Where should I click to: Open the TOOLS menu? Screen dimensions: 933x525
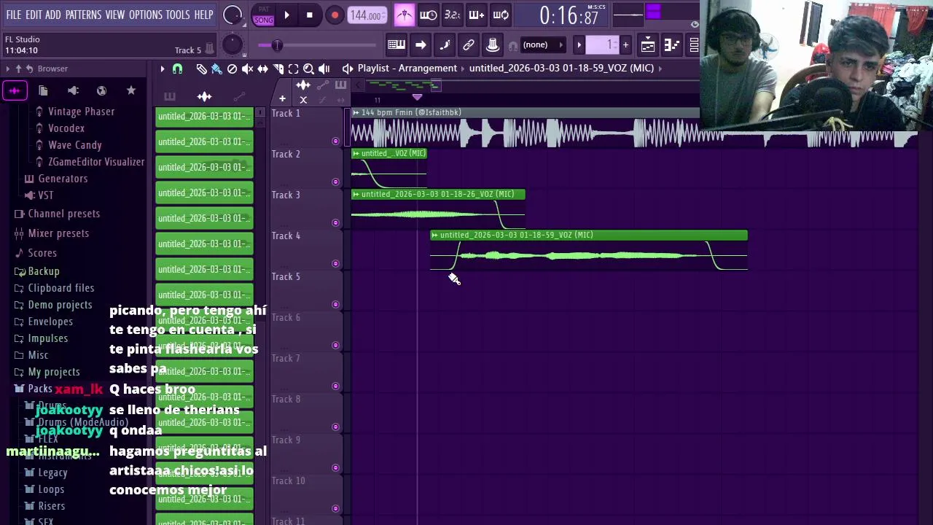178,15
